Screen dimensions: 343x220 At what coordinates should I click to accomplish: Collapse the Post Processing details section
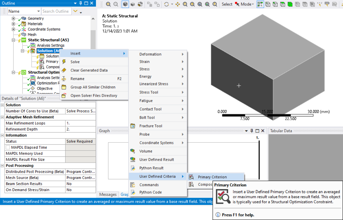2,166
